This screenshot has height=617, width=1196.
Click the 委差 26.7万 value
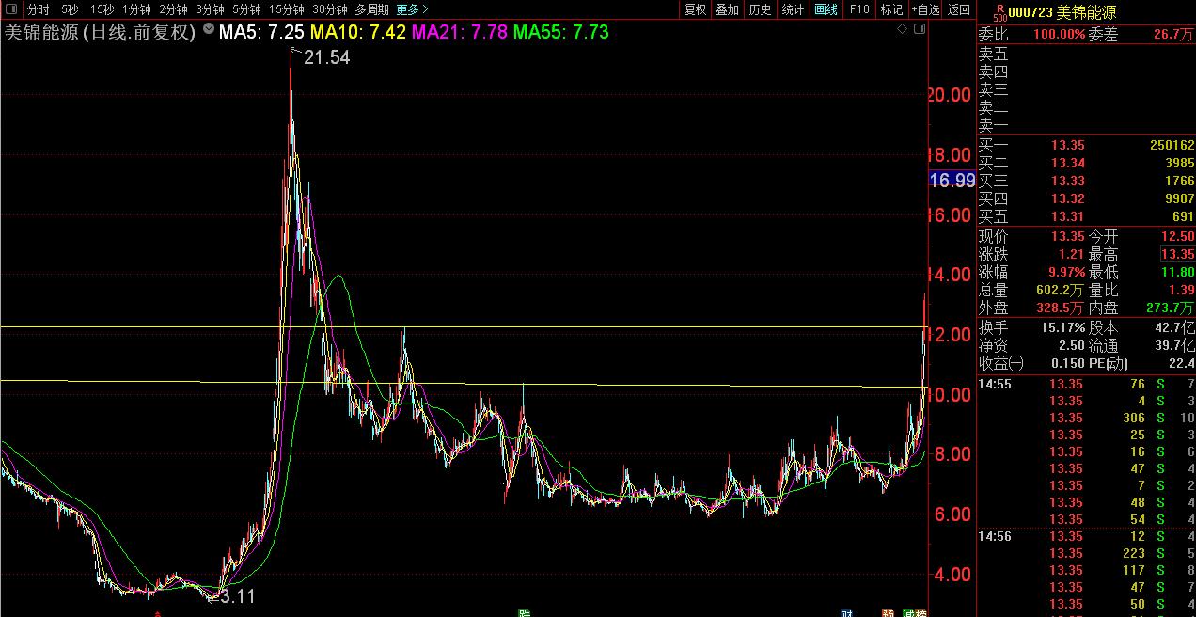pos(1172,34)
